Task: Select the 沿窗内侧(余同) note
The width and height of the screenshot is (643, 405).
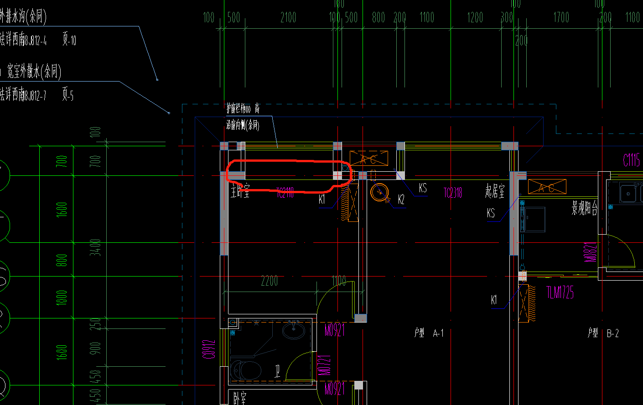Action: [x=243, y=125]
